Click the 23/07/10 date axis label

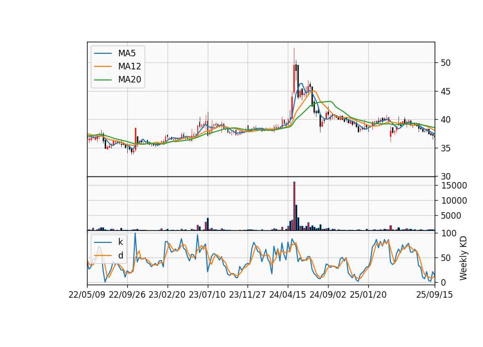click(x=207, y=295)
